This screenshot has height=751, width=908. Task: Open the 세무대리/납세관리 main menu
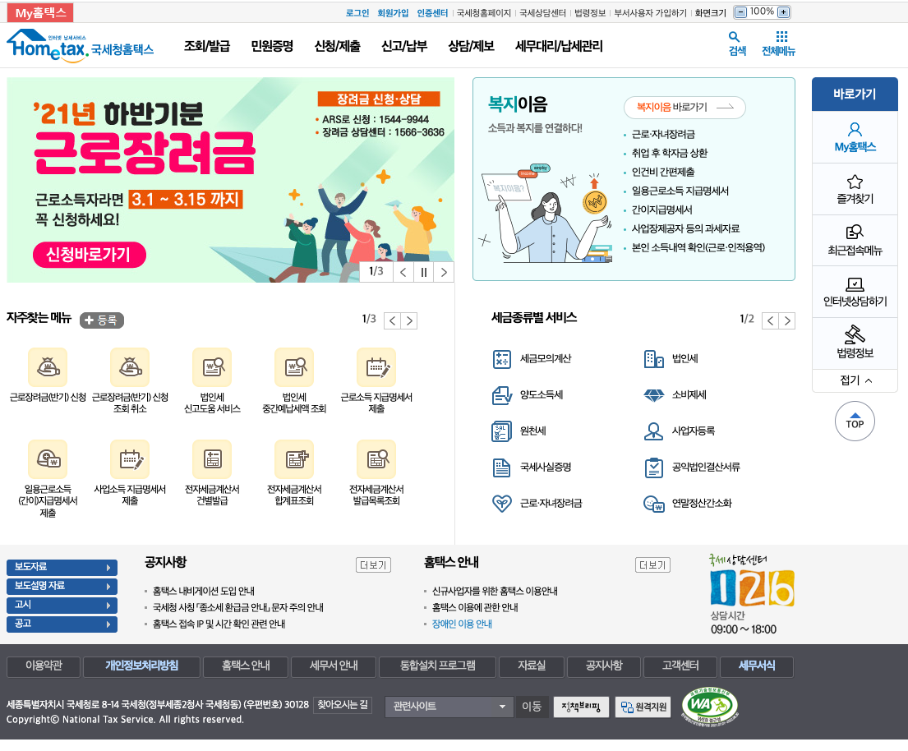click(x=559, y=46)
